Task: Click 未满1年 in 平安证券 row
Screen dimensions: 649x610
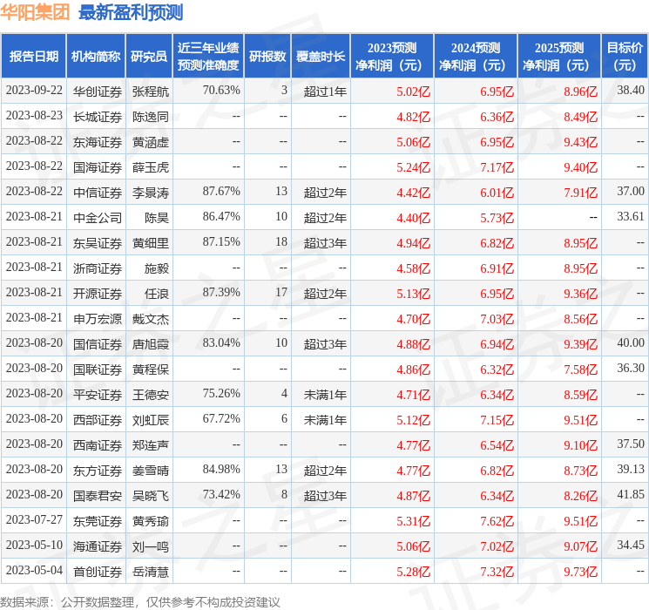Action: click(x=325, y=395)
